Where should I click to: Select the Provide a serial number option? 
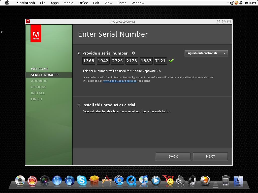coord(79,53)
